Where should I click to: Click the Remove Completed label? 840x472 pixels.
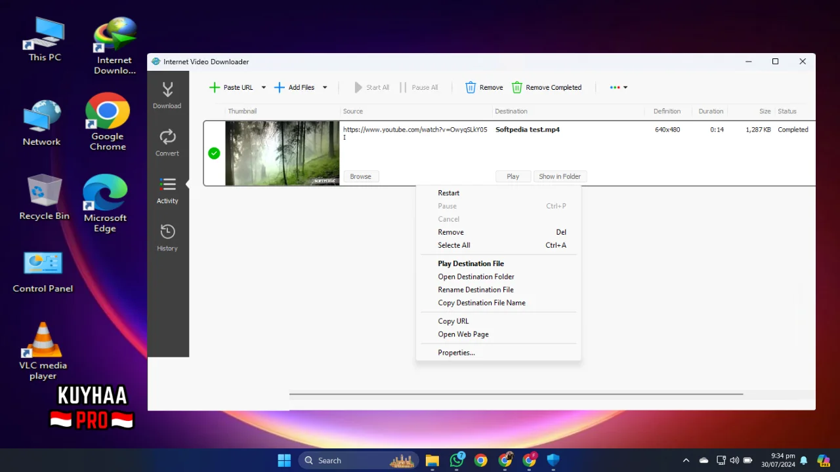pyautogui.click(x=553, y=87)
